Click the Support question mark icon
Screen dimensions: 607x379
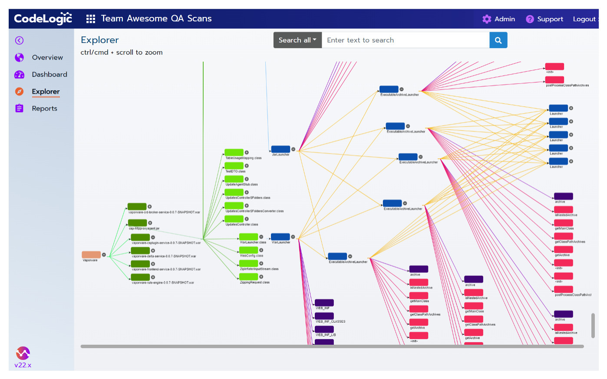[x=530, y=19]
